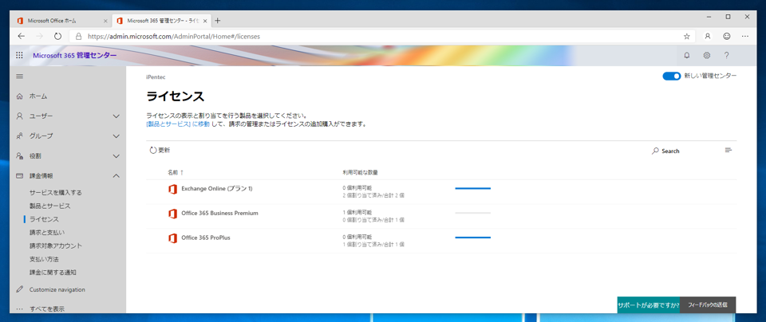The image size is (766, 322).
Task: Add page to favorites star icon
Action: click(x=686, y=36)
